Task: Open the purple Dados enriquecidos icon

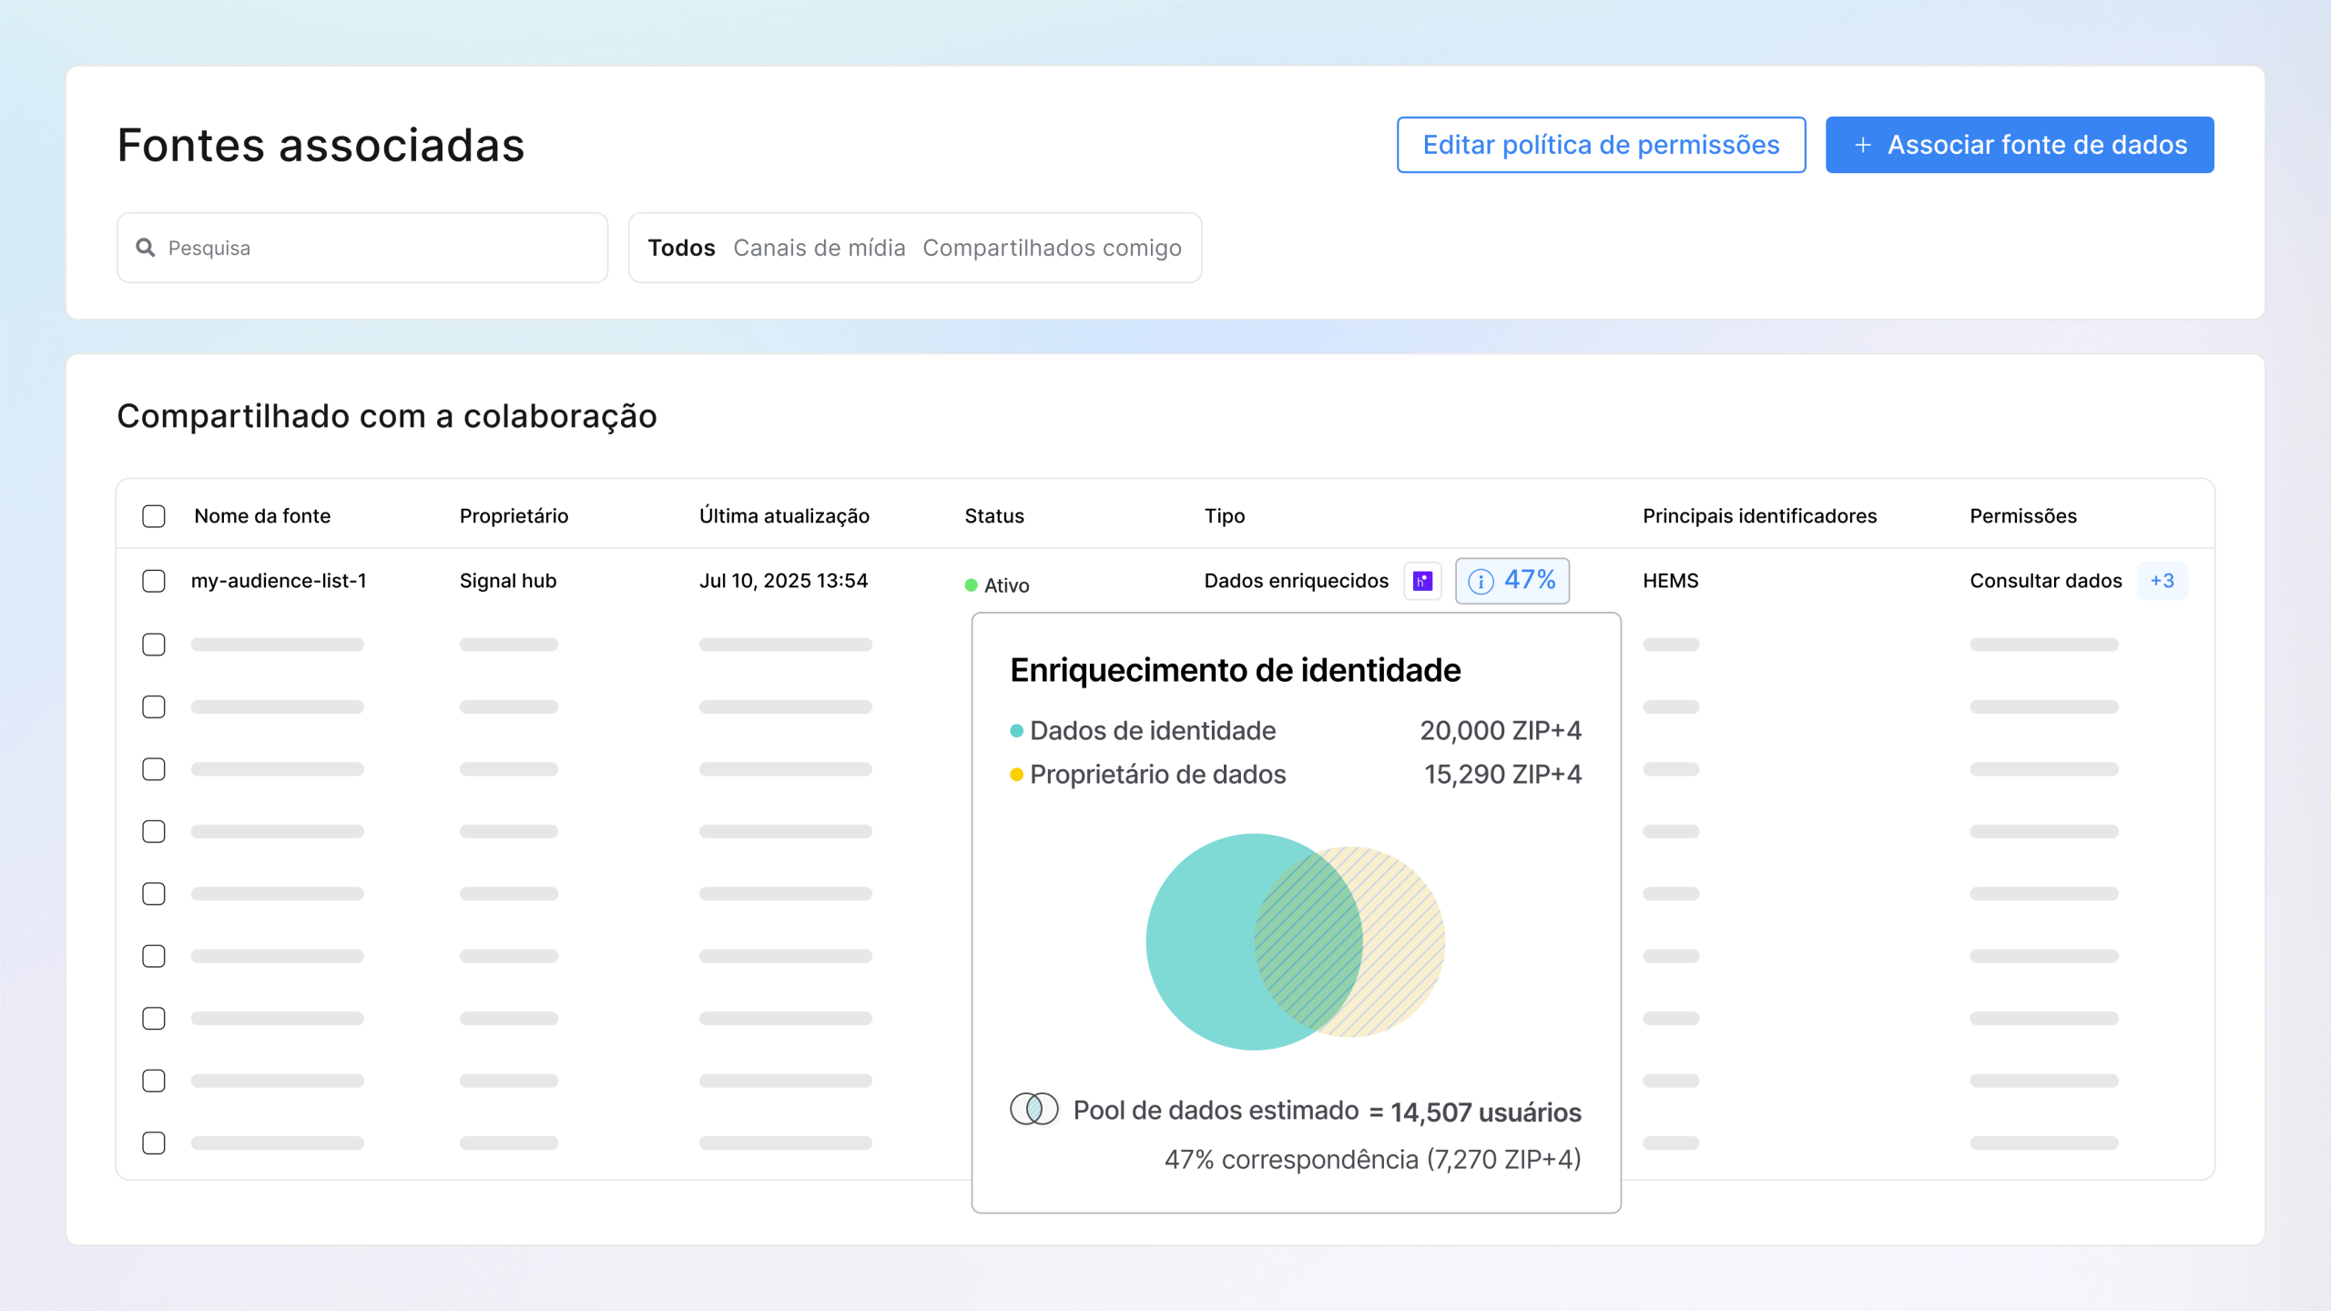Action: (1422, 581)
